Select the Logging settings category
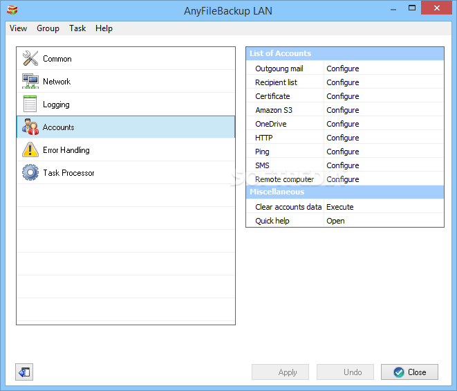 pos(126,104)
